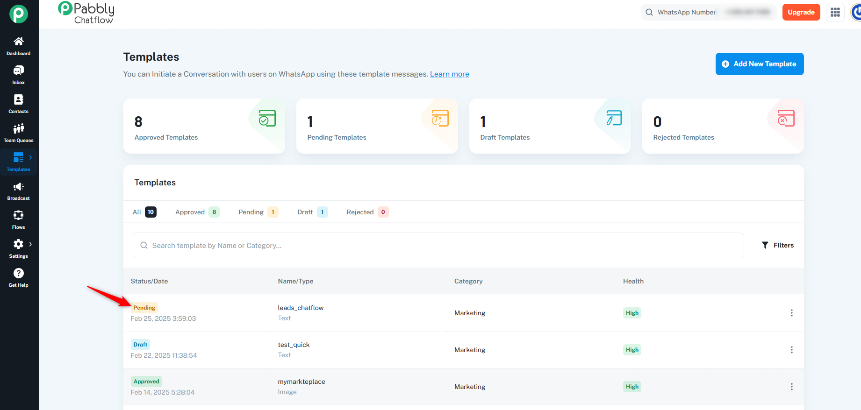
Task: Click the Draft status badge
Action: 140,345
